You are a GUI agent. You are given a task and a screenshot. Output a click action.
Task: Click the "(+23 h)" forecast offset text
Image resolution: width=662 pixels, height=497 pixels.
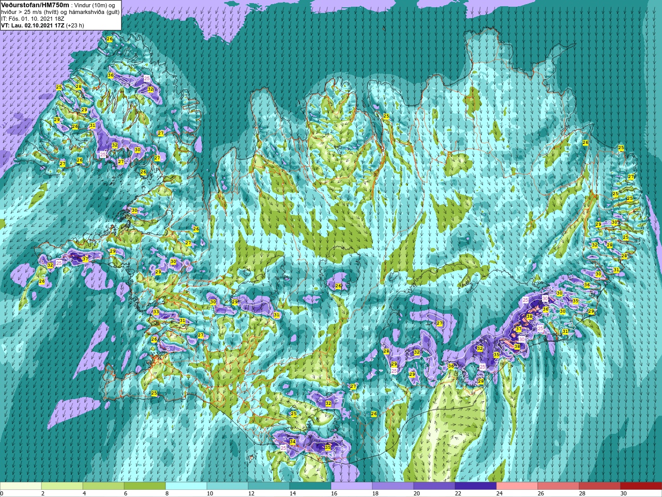click(76, 25)
